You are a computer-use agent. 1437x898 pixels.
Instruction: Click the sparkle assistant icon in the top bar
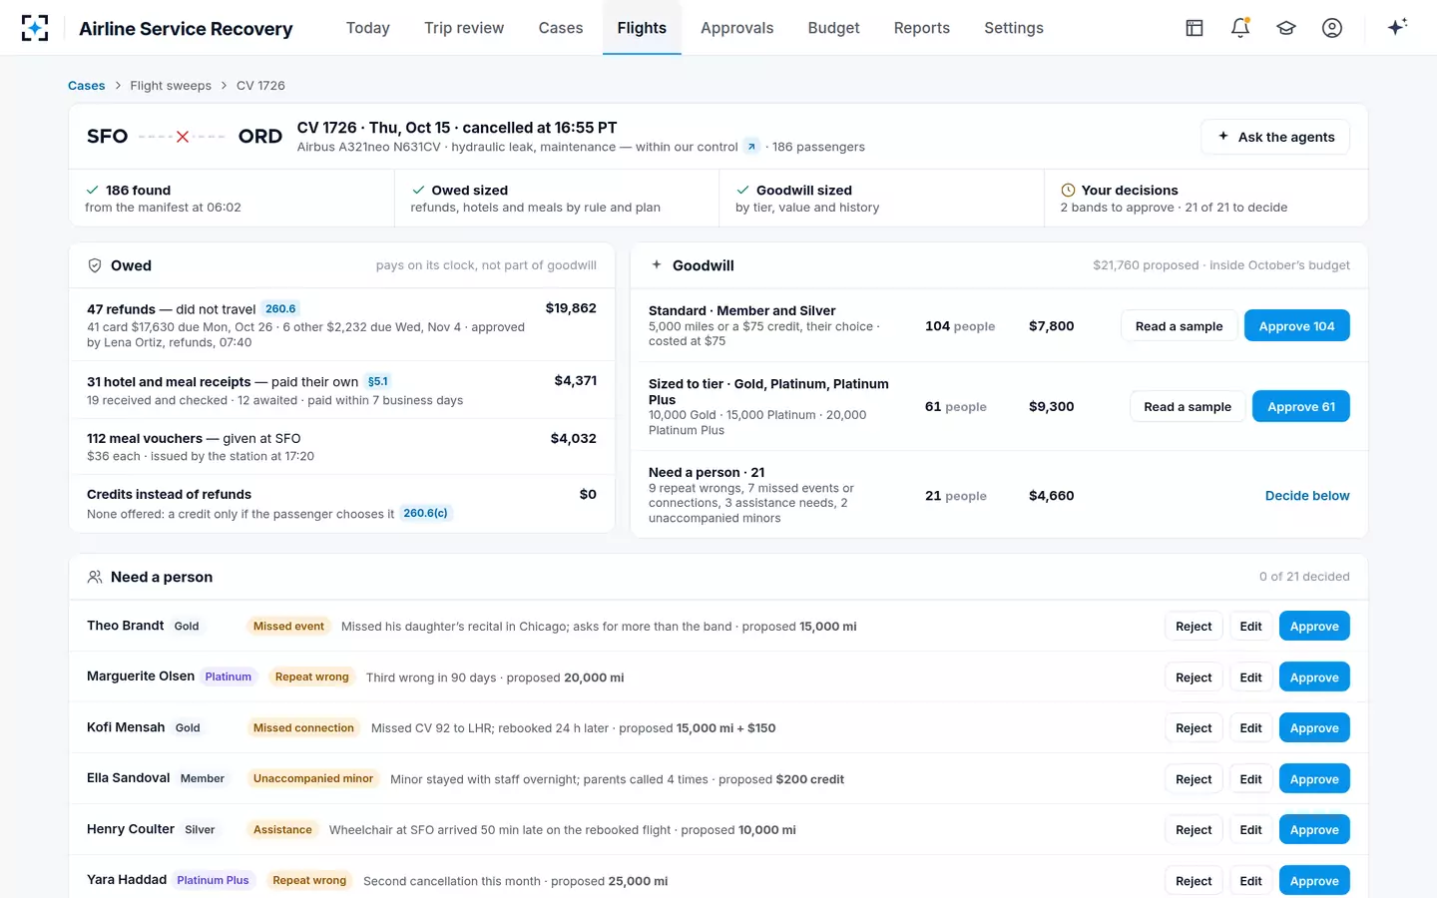1397,27
